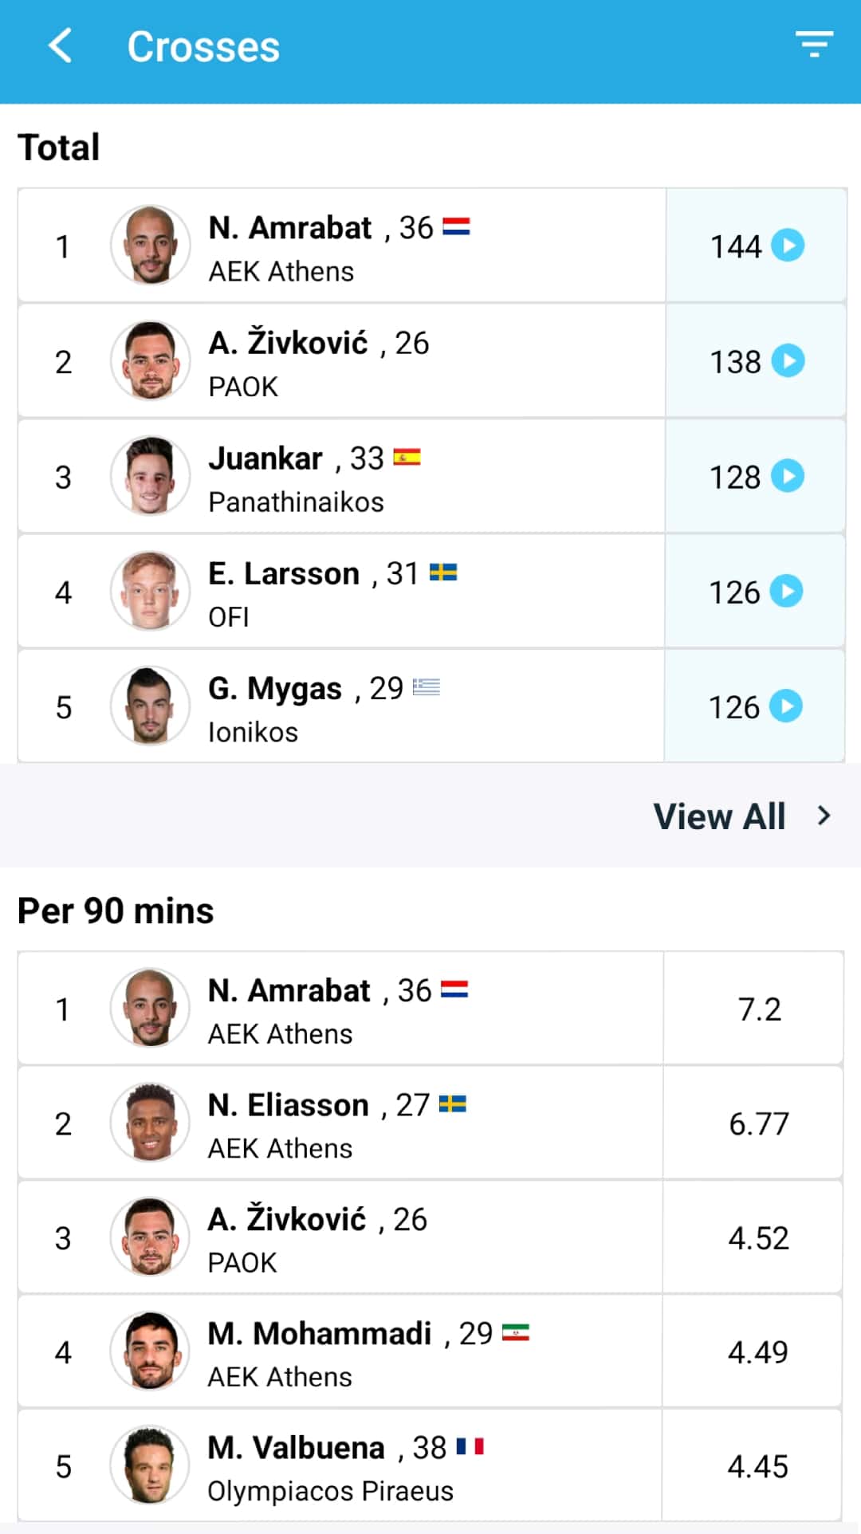Viewport: 861px width, 1534px height.
Task: Click the Netherlands flag beside Amrabat in Total
Action: point(456,227)
